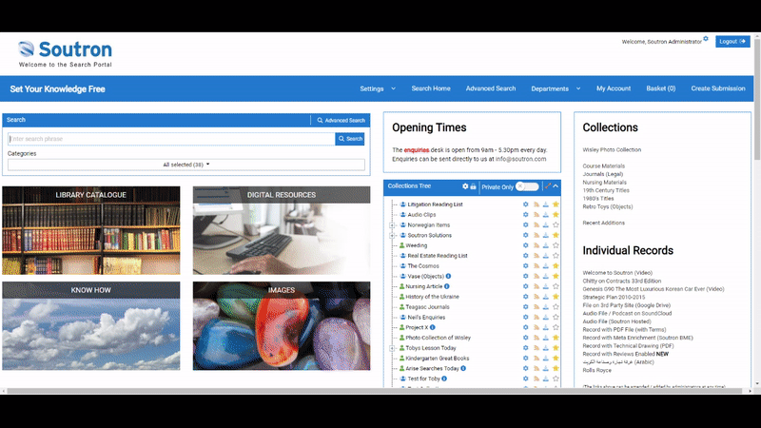
Task: Download Tobys Lesson Today collection
Action: pyautogui.click(x=546, y=348)
